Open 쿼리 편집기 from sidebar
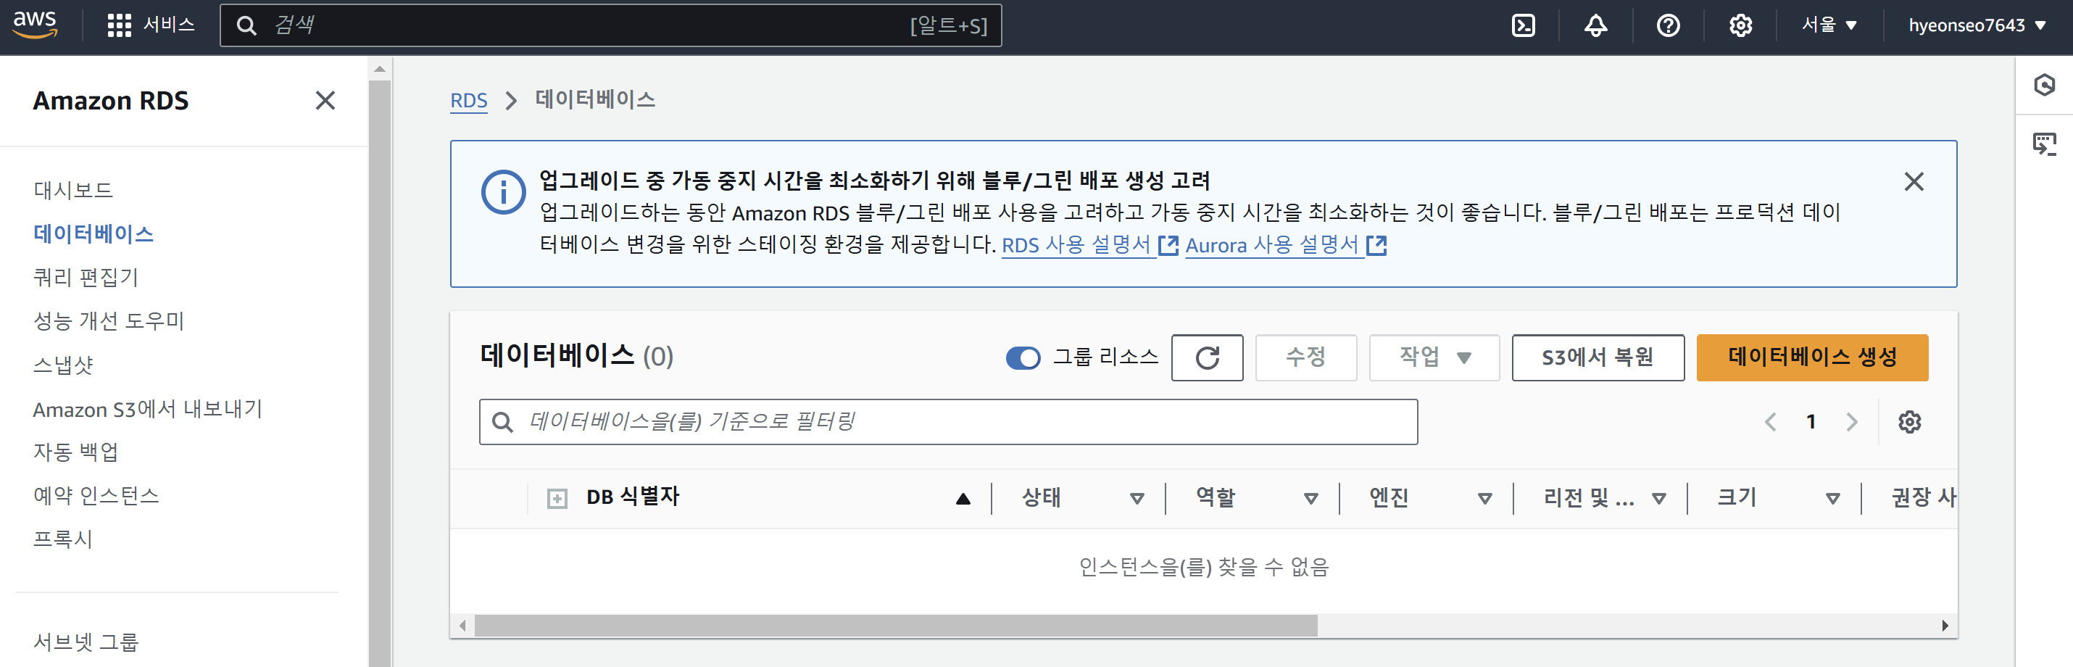Viewport: 2073px width, 667px height. pyautogui.click(x=86, y=278)
